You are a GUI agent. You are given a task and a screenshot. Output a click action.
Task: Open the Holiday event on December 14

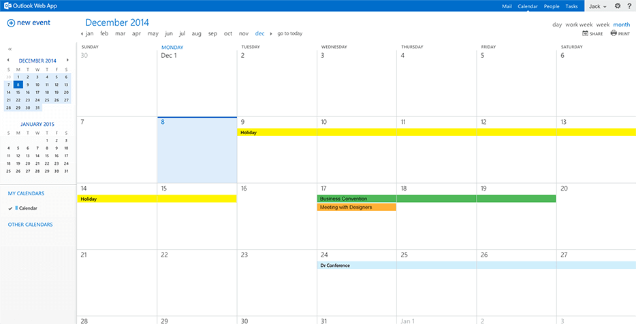(157, 199)
